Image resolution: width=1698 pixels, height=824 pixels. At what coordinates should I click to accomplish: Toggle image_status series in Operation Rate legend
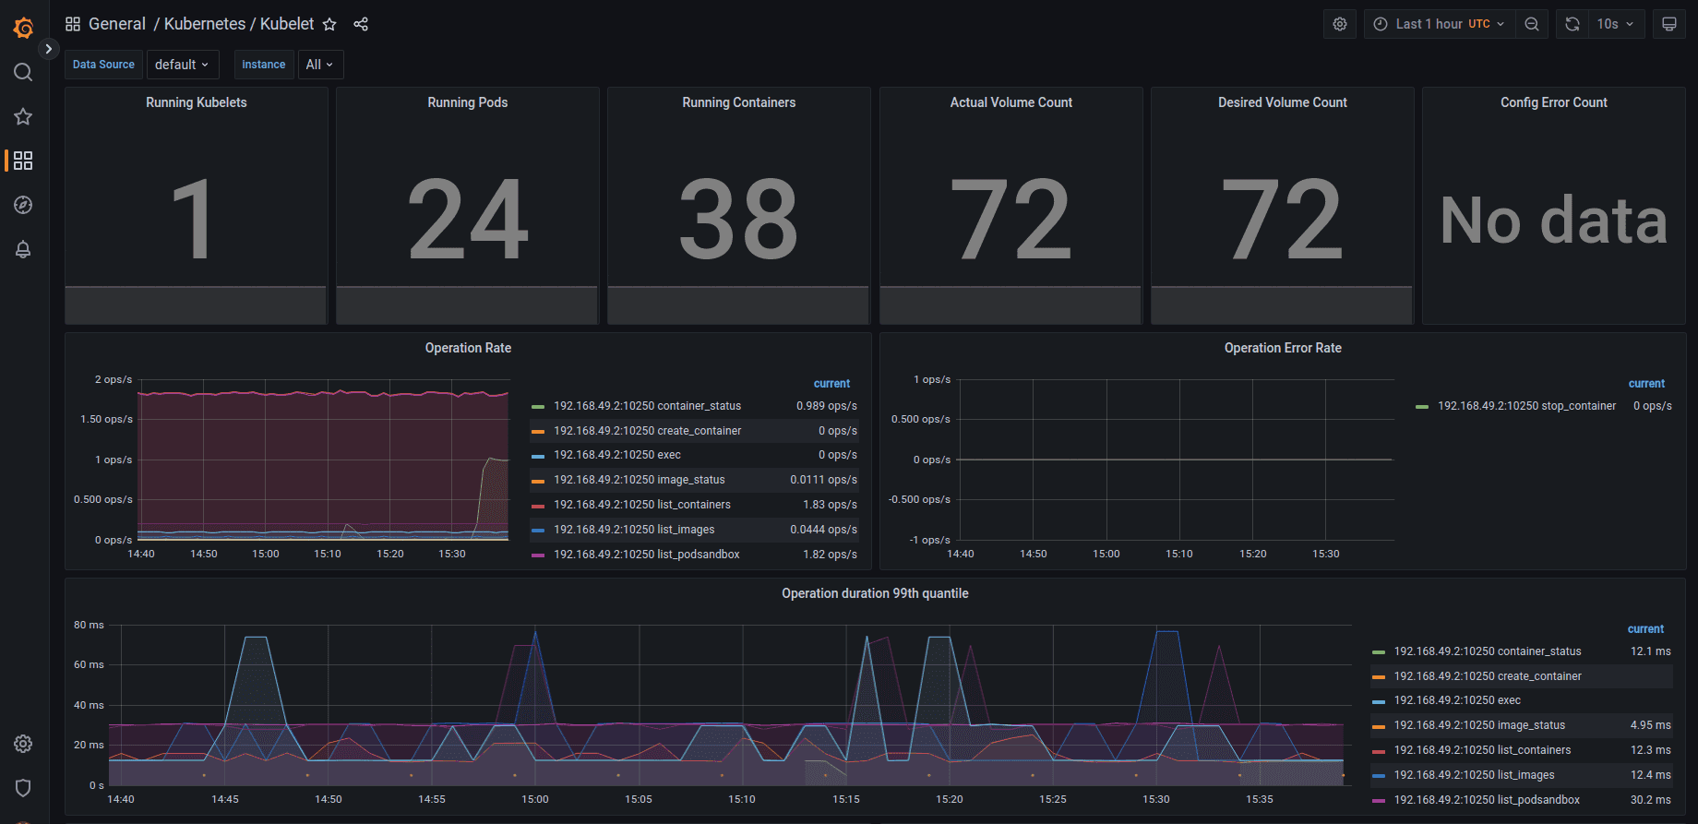point(639,480)
